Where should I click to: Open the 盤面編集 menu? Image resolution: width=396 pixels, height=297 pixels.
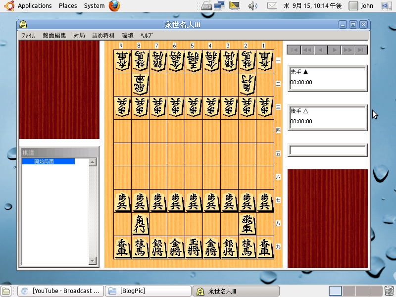(x=54, y=35)
